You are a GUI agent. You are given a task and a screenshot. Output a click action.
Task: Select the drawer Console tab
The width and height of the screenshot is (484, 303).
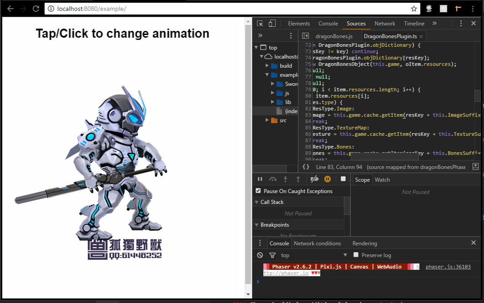click(x=279, y=243)
